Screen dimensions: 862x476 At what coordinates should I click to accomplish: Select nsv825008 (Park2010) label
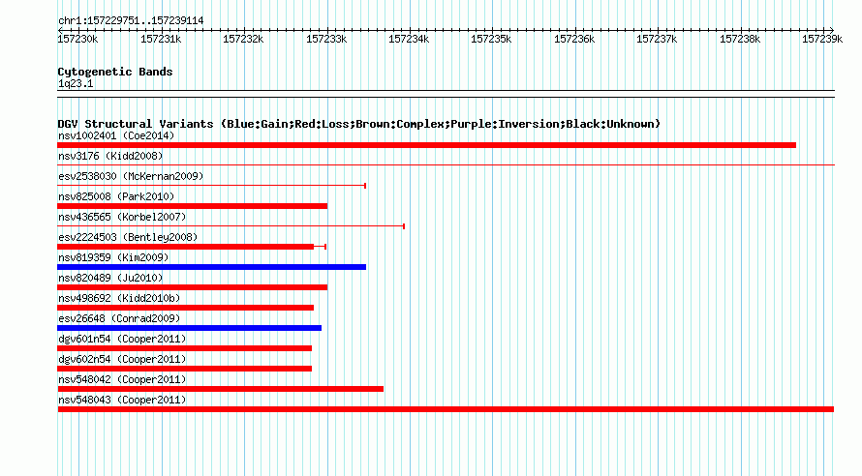coord(116,196)
